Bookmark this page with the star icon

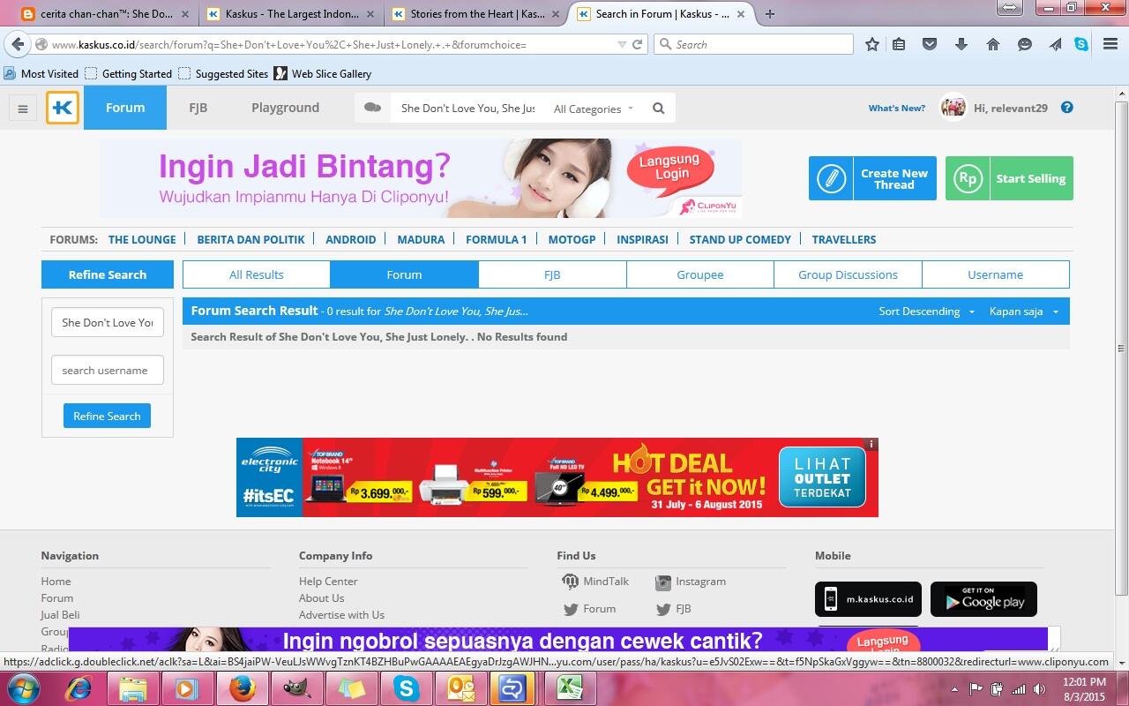(872, 44)
